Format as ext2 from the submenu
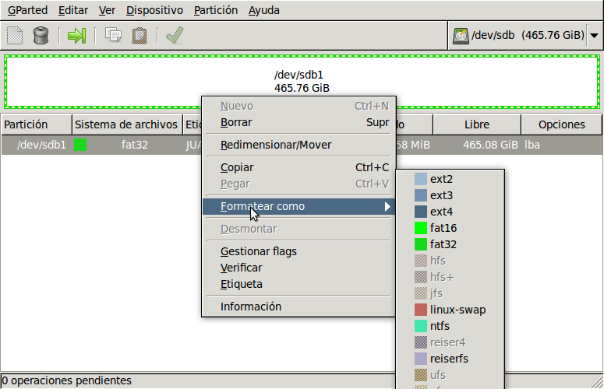This screenshot has width=604, height=389. click(450, 179)
